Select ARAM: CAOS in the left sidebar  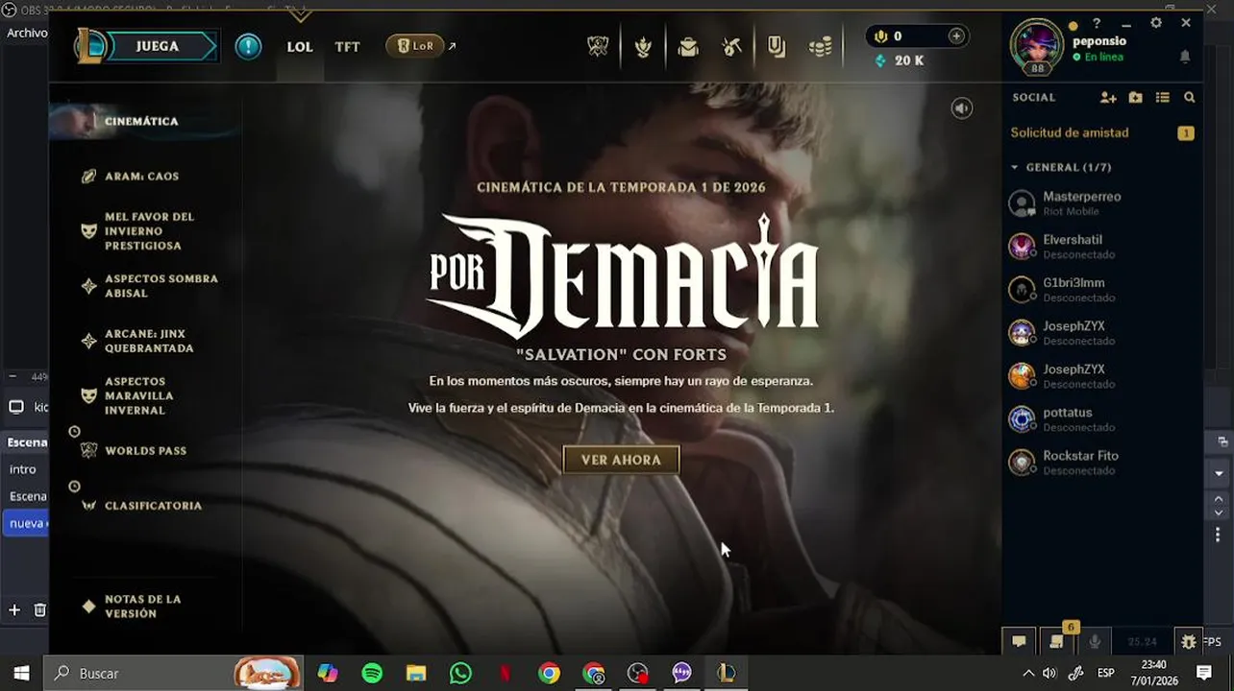pyautogui.click(x=144, y=177)
